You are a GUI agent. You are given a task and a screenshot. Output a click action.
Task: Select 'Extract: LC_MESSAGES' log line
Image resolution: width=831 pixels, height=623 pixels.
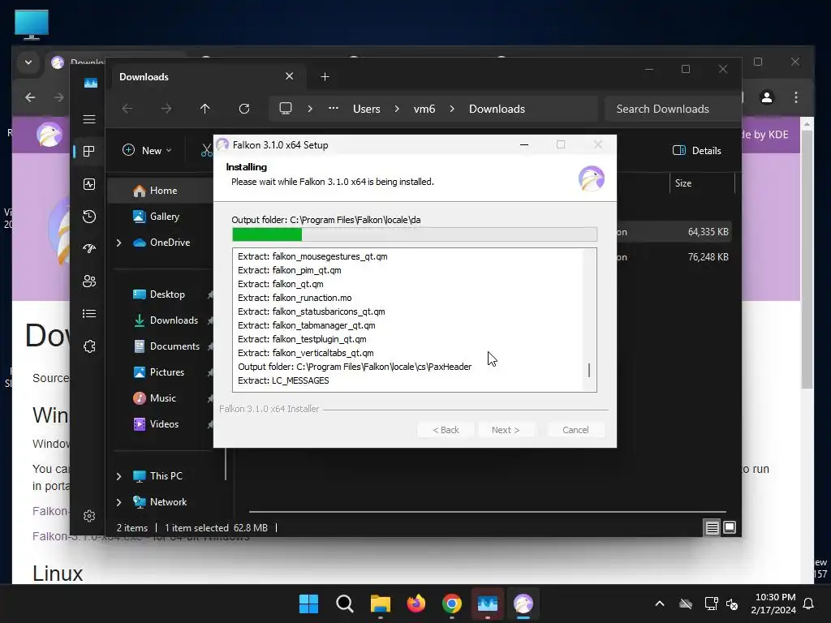[x=283, y=380]
